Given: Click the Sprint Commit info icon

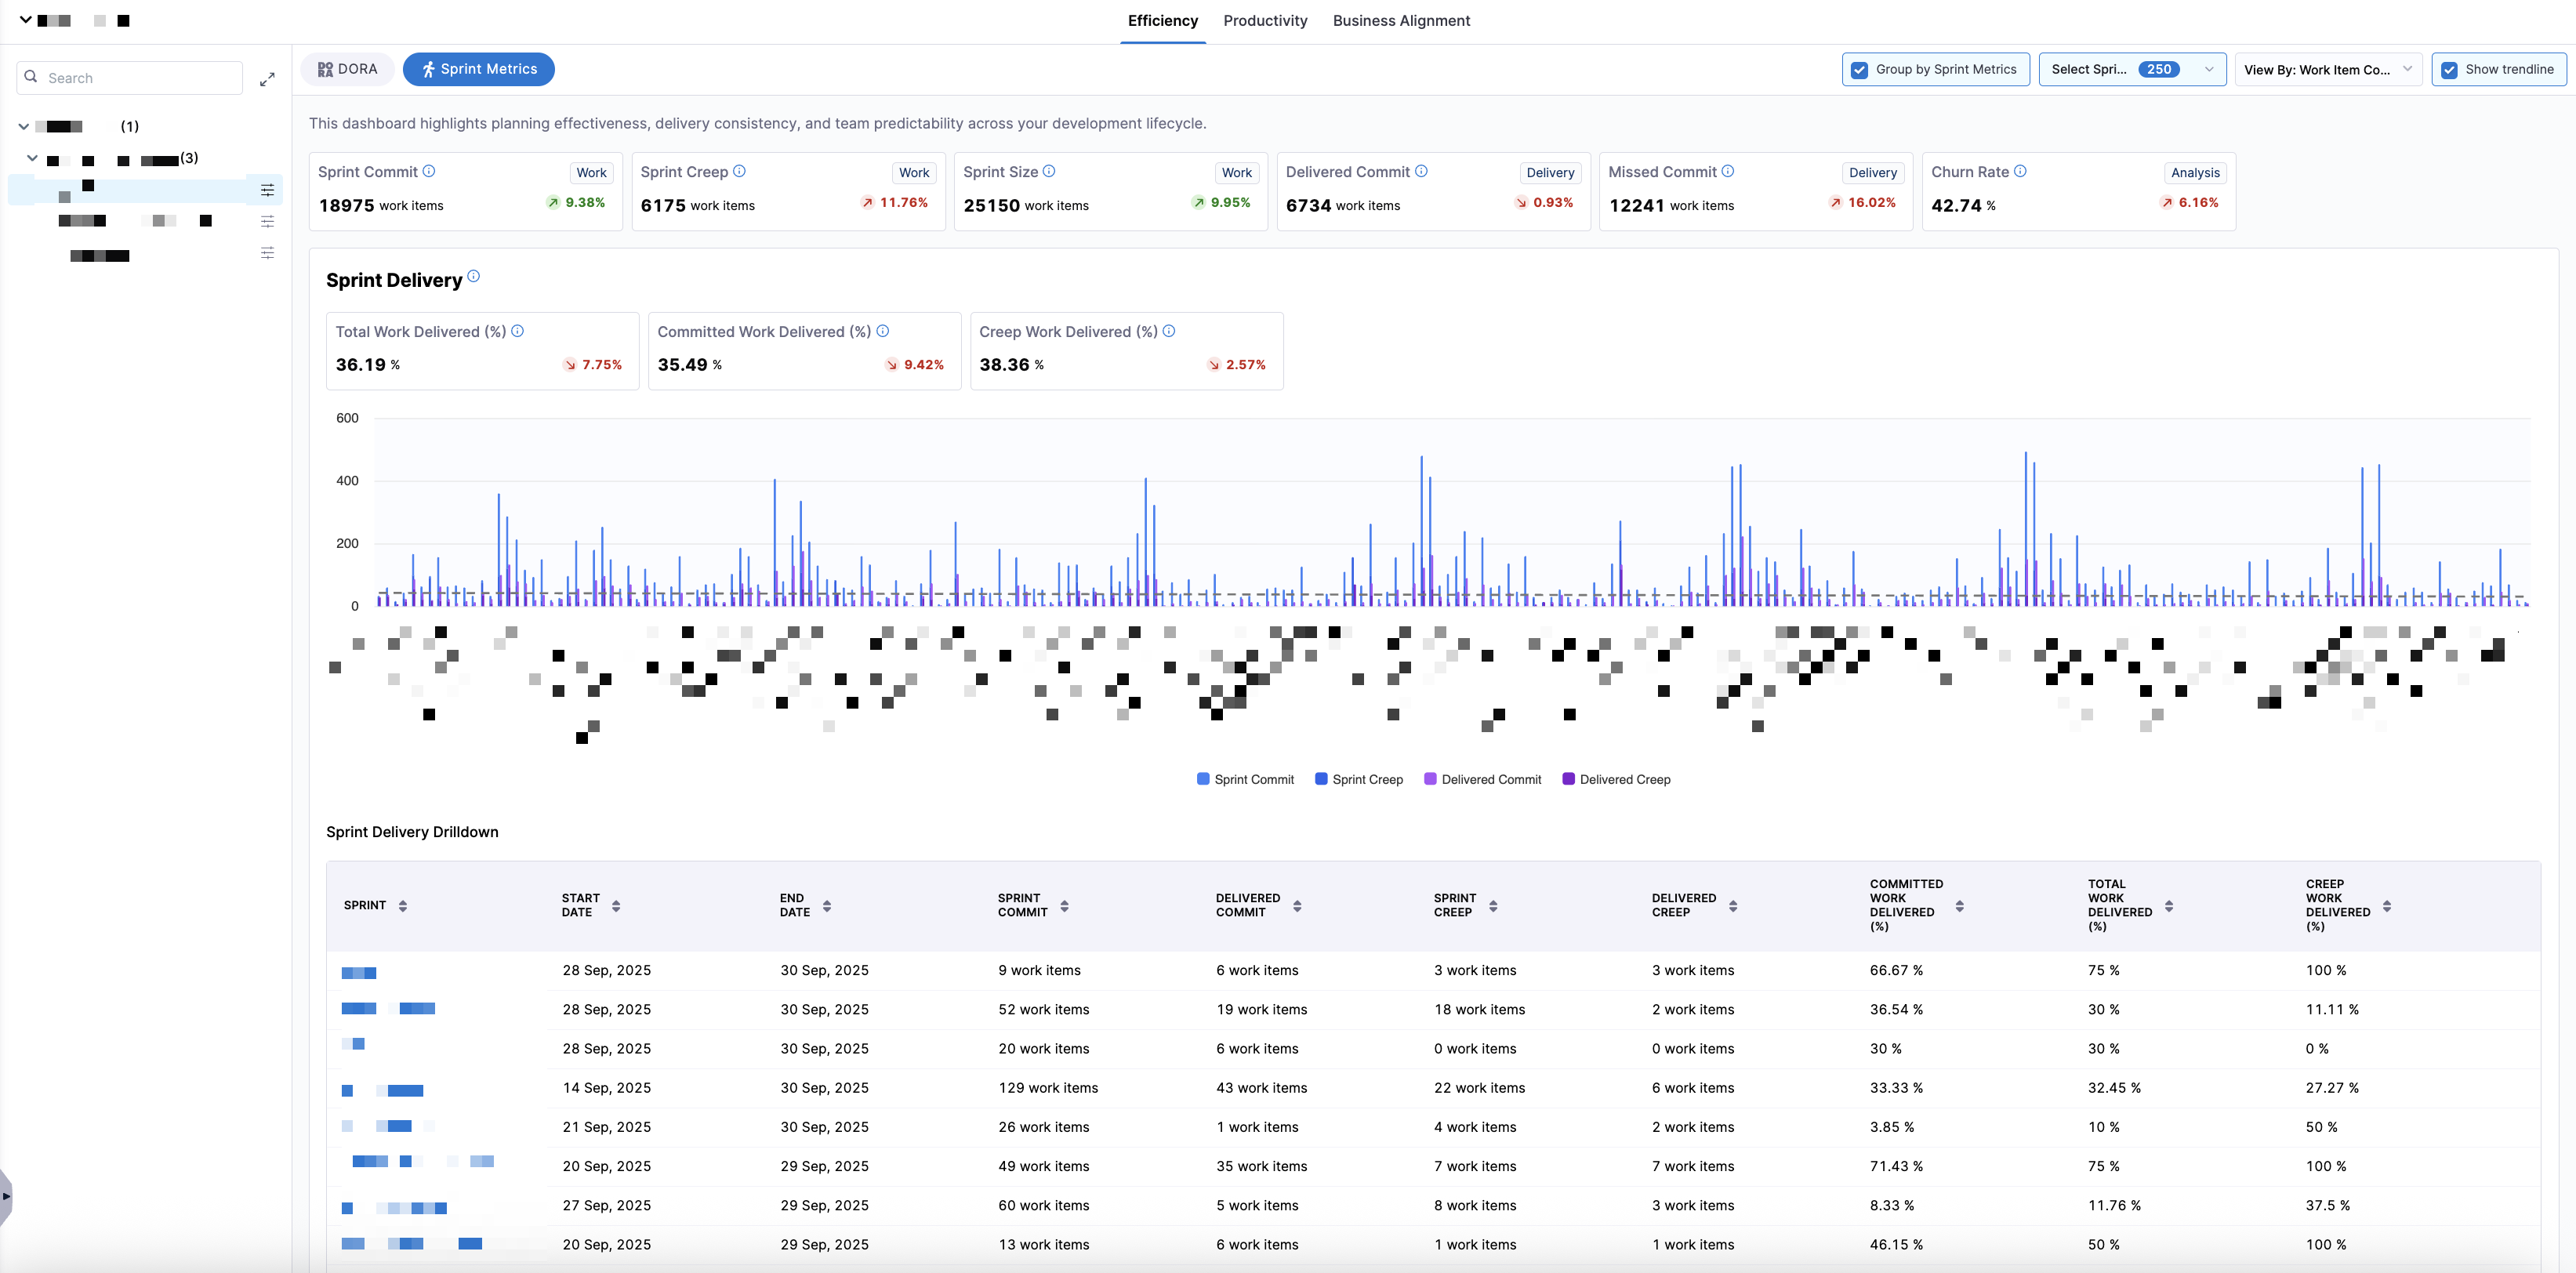Looking at the screenshot, I should pos(429,171).
